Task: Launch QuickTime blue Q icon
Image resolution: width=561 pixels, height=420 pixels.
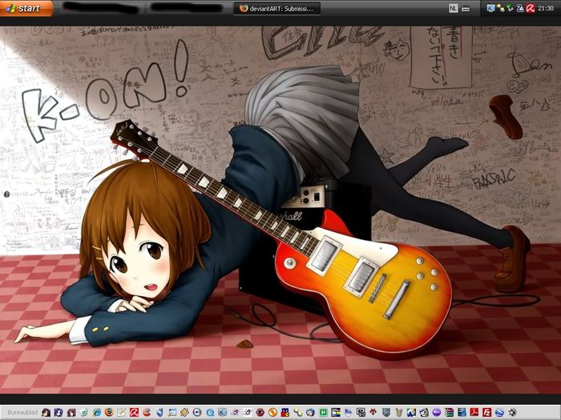Action: click(210, 413)
